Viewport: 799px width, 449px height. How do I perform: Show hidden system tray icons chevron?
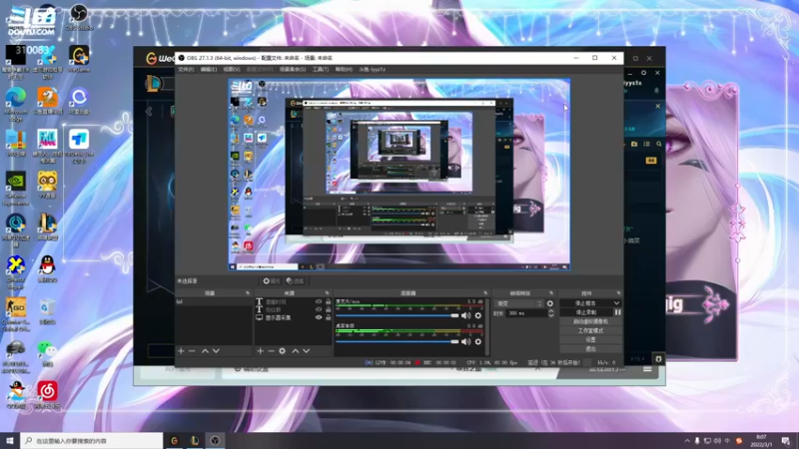point(687,441)
